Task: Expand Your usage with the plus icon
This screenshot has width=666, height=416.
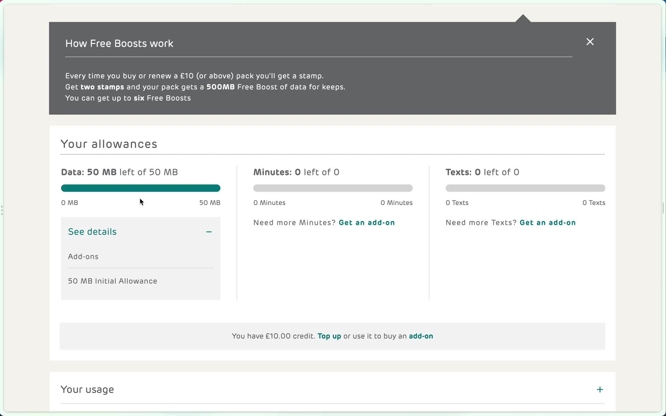Action: 600,390
